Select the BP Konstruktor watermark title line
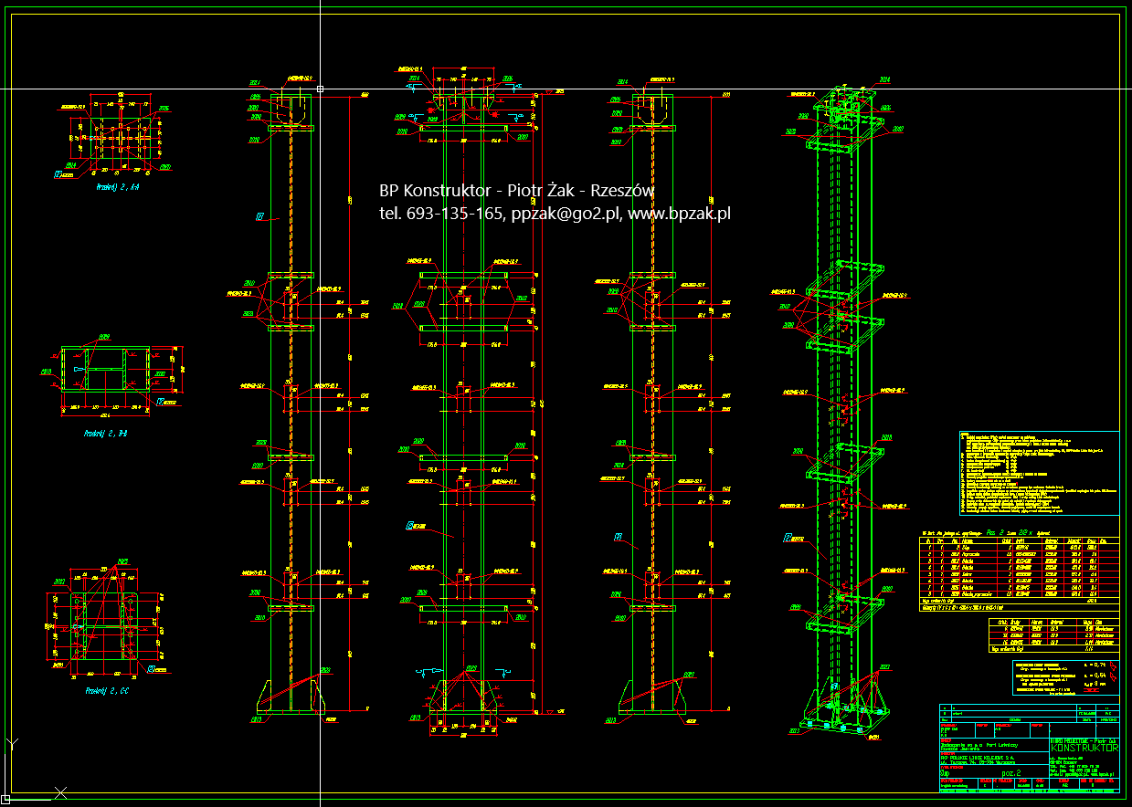Screen dimensions: 1132x807 (517, 191)
